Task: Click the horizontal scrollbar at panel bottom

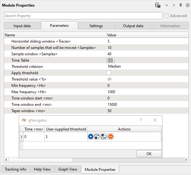Action: click(x=95, y=160)
